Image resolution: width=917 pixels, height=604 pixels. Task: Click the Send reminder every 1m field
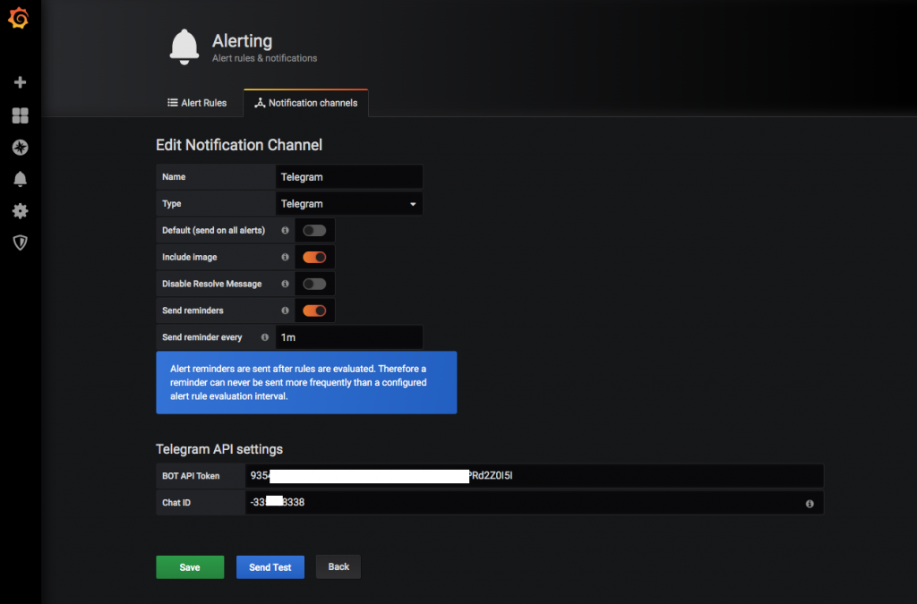348,337
